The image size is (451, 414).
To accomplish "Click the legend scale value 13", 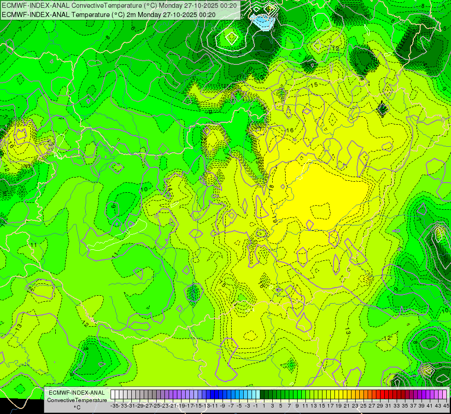I will coord(314,406).
